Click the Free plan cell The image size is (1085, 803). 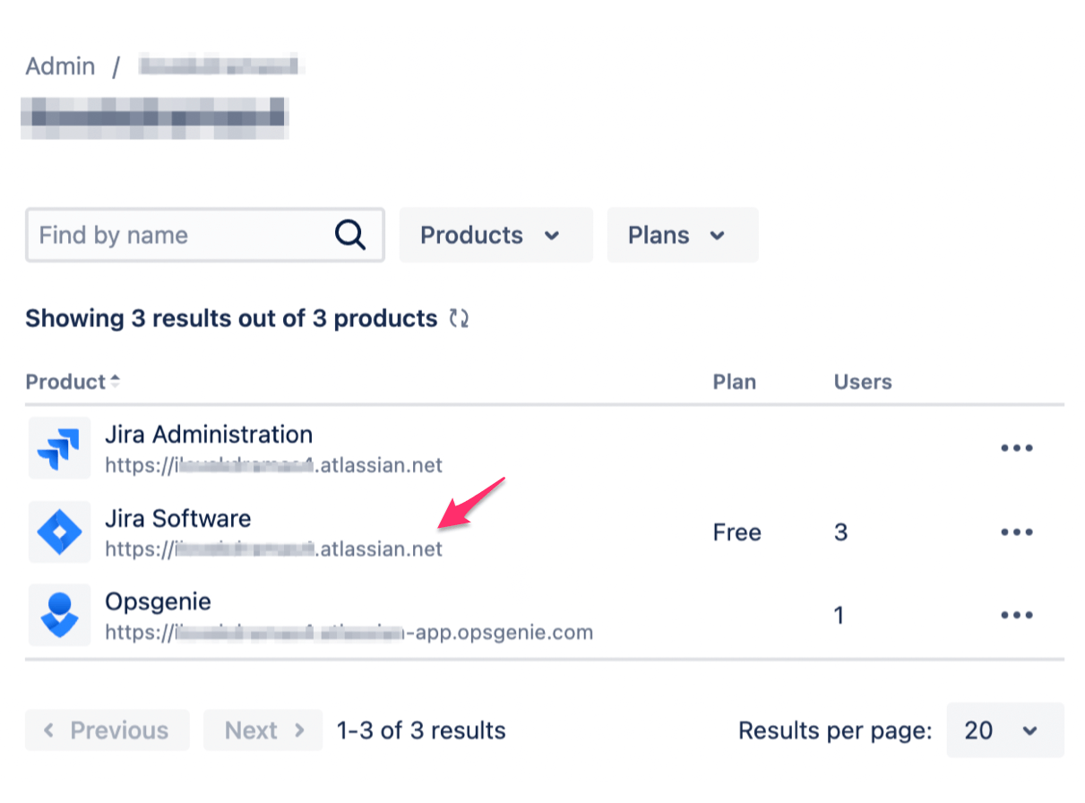(x=737, y=532)
